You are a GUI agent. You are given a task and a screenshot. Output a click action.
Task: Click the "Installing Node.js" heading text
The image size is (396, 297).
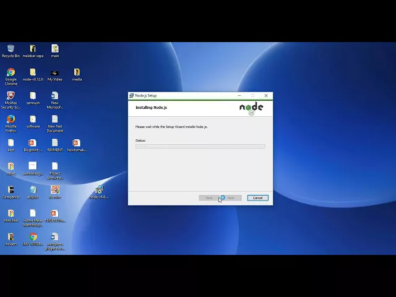(151, 107)
